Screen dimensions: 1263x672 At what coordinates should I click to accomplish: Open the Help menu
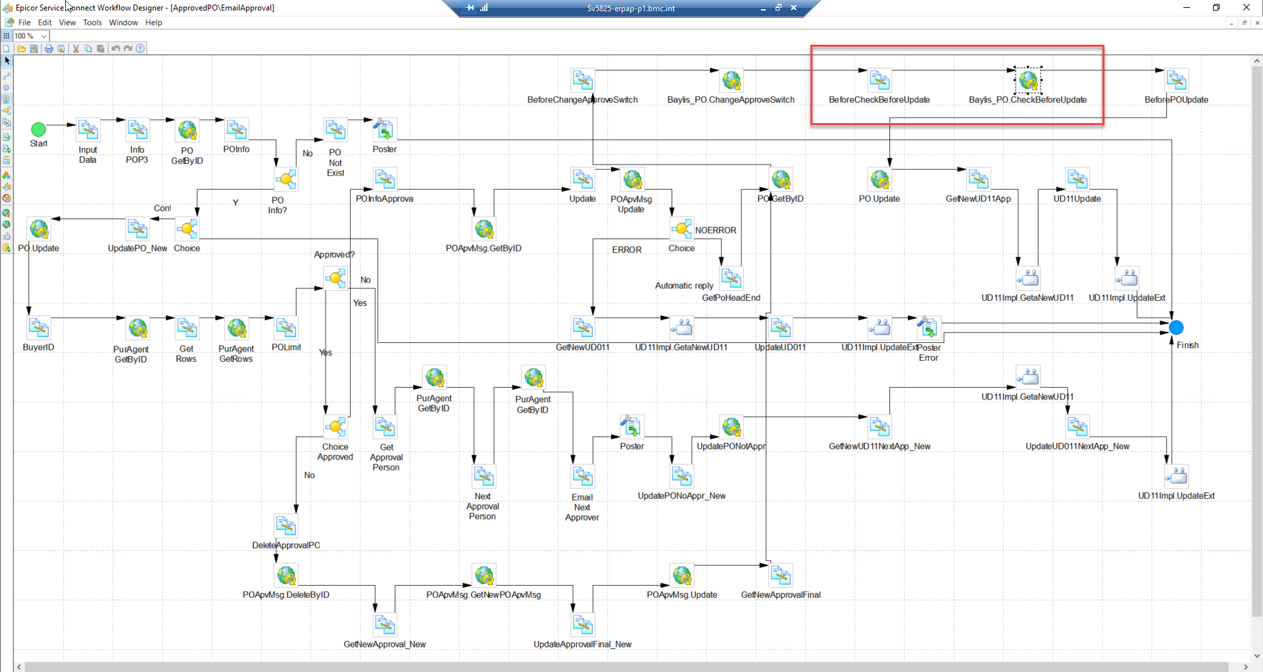[x=153, y=22]
